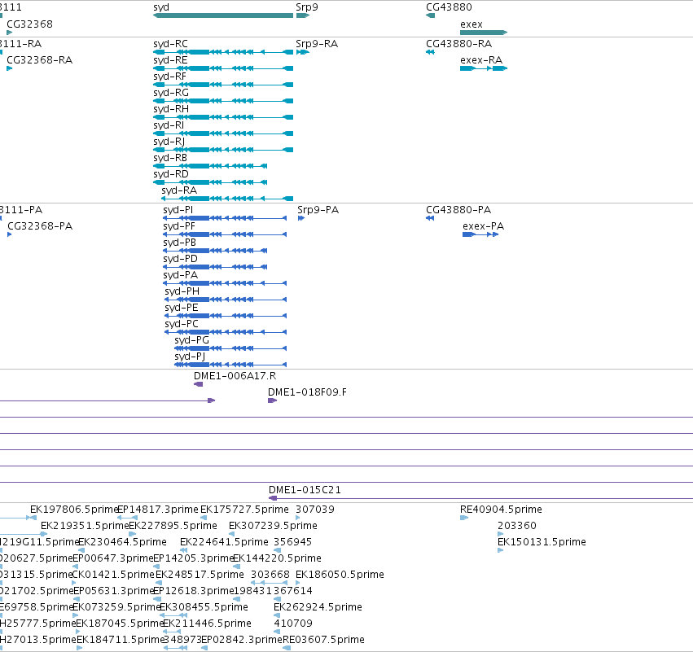The image size is (693, 652).
Task: Select the 410709 feature label
Action: pyautogui.click(x=293, y=624)
